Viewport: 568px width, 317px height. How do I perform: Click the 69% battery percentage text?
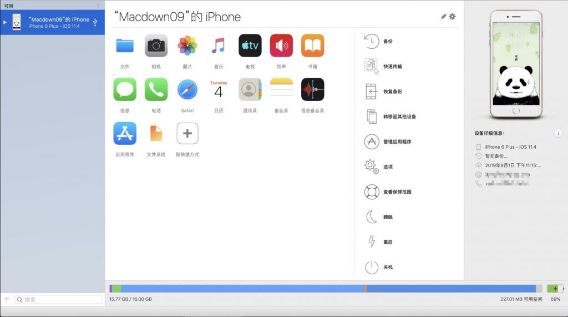(555, 299)
